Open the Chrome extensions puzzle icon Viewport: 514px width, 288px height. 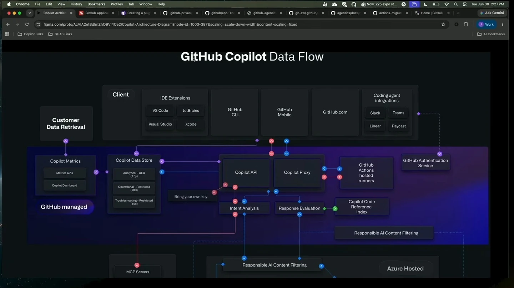(x=466, y=24)
